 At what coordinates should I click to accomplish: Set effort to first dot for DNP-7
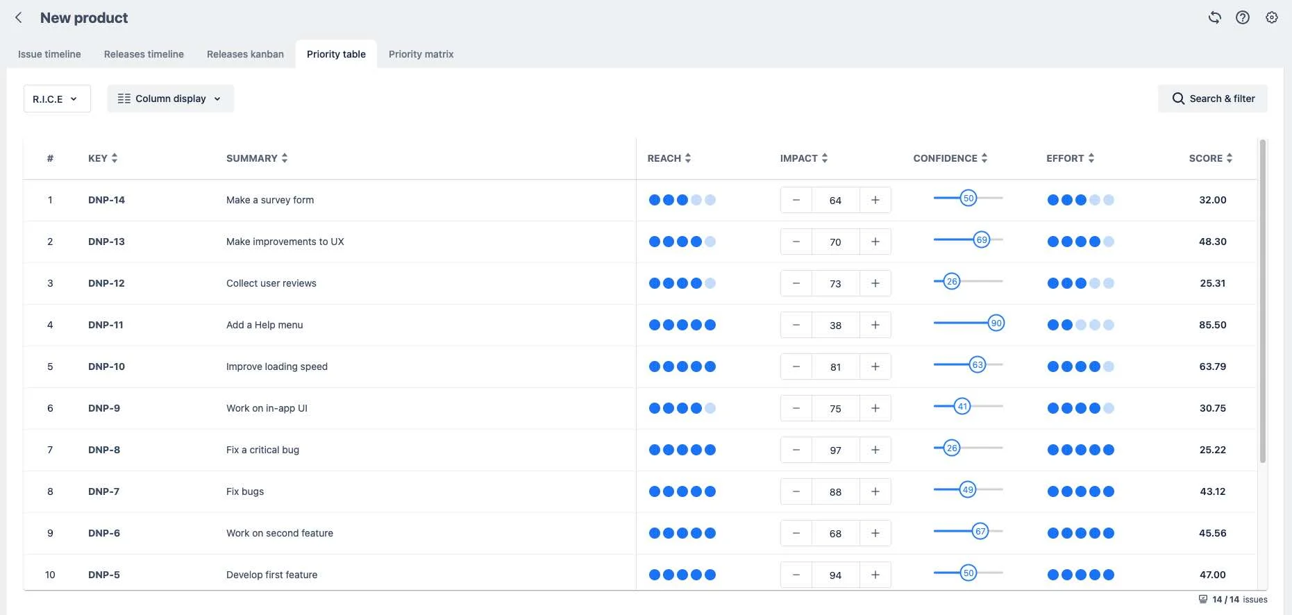[x=1053, y=491]
